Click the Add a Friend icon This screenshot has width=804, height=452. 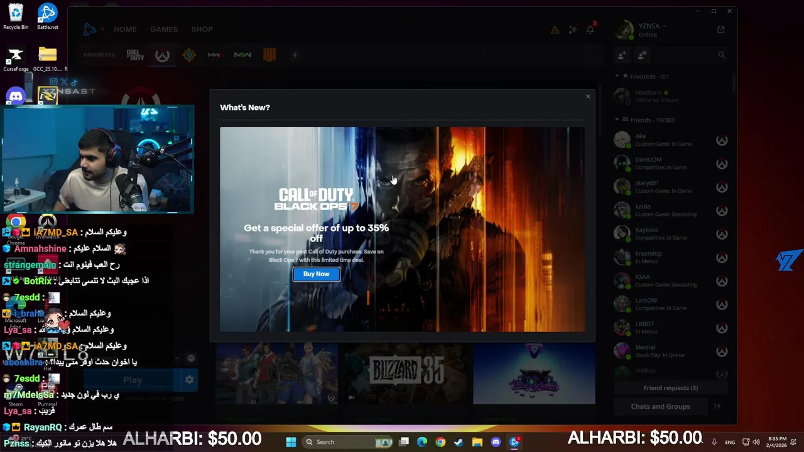click(622, 55)
